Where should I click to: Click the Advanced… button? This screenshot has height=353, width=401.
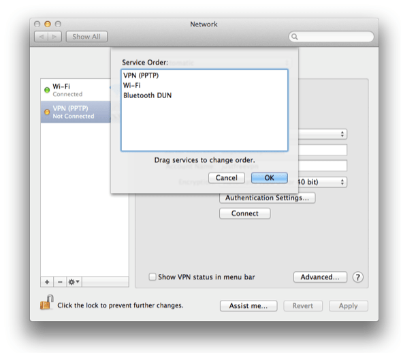[320, 277]
